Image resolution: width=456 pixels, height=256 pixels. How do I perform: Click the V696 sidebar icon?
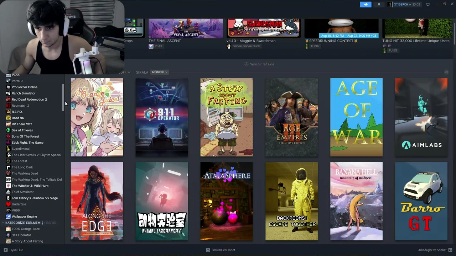click(8, 210)
